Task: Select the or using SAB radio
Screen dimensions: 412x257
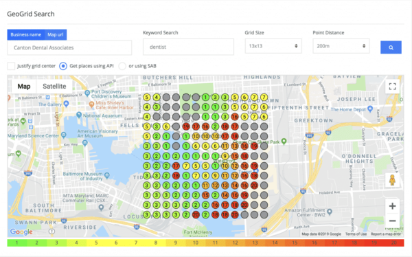Action: coord(122,66)
